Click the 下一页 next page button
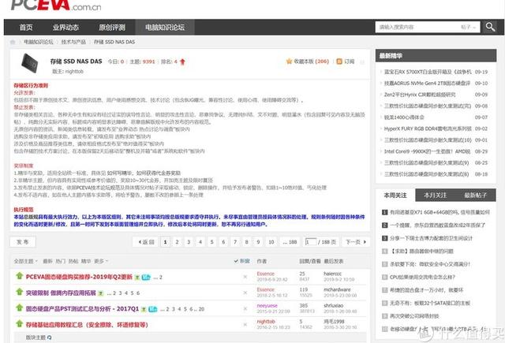This screenshot has width=505, height=343. (356, 242)
